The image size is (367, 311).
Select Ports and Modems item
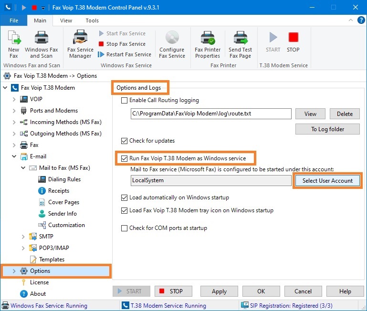[x=54, y=111]
